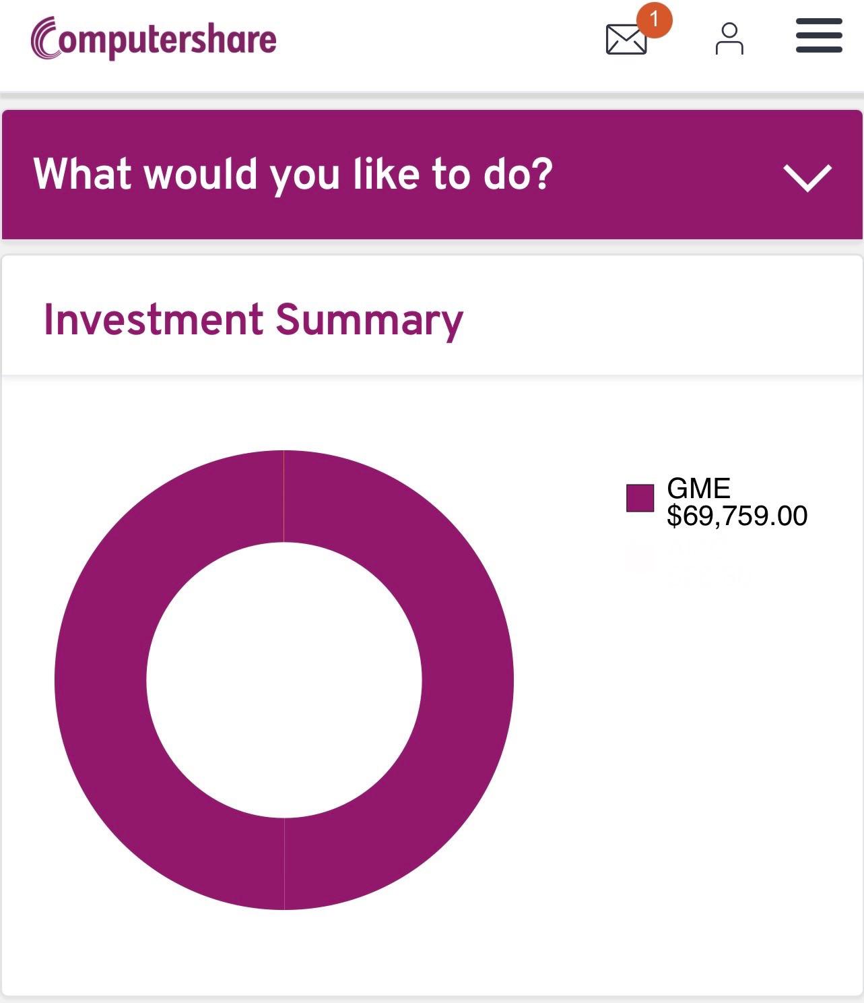Click the seam at the donut ring's bottom

[x=284, y=864]
